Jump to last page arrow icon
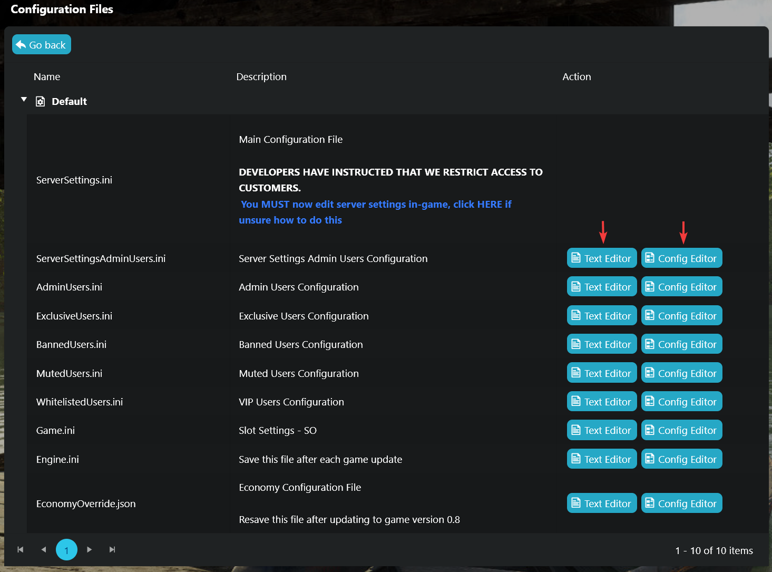Viewport: 772px width, 572px height. [x=112, y=549]
